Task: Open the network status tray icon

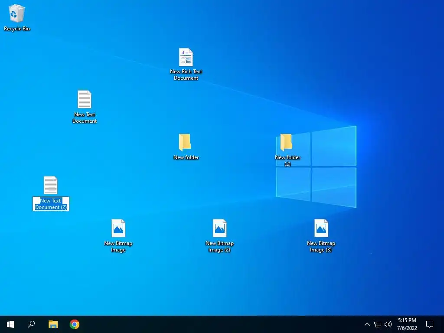Action: 378,324
